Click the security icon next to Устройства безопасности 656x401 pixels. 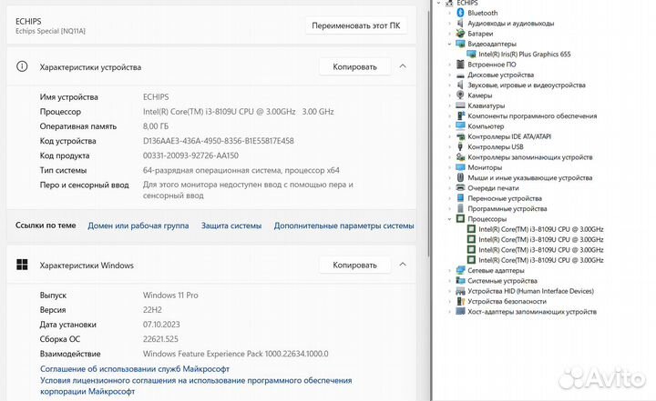click(x=461, y=301)
